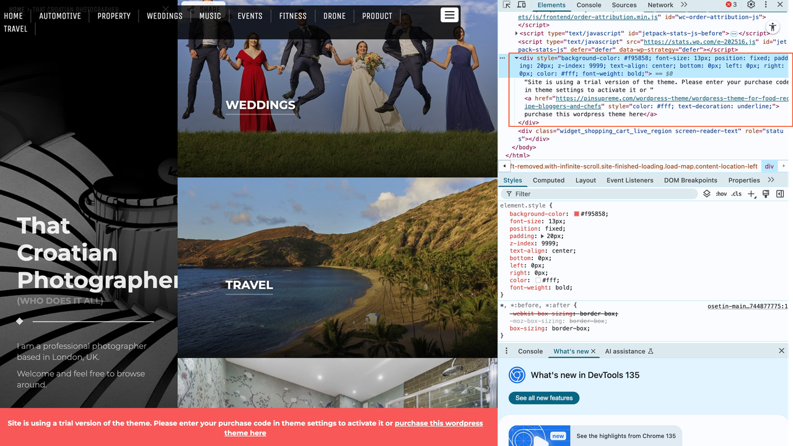This screenshot has height=446, width=793.
Task: Select the widget_shopping_cart_live_region div node
Action: (651, 135)
